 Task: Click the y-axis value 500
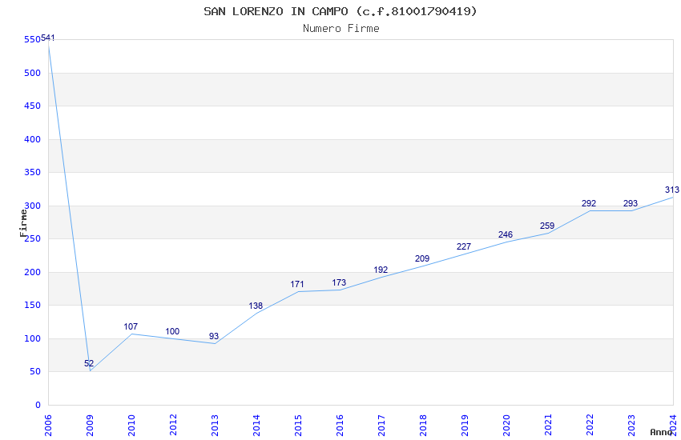tap(32, 74)
